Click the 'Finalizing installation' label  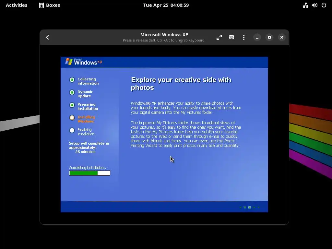pos(86,132)
